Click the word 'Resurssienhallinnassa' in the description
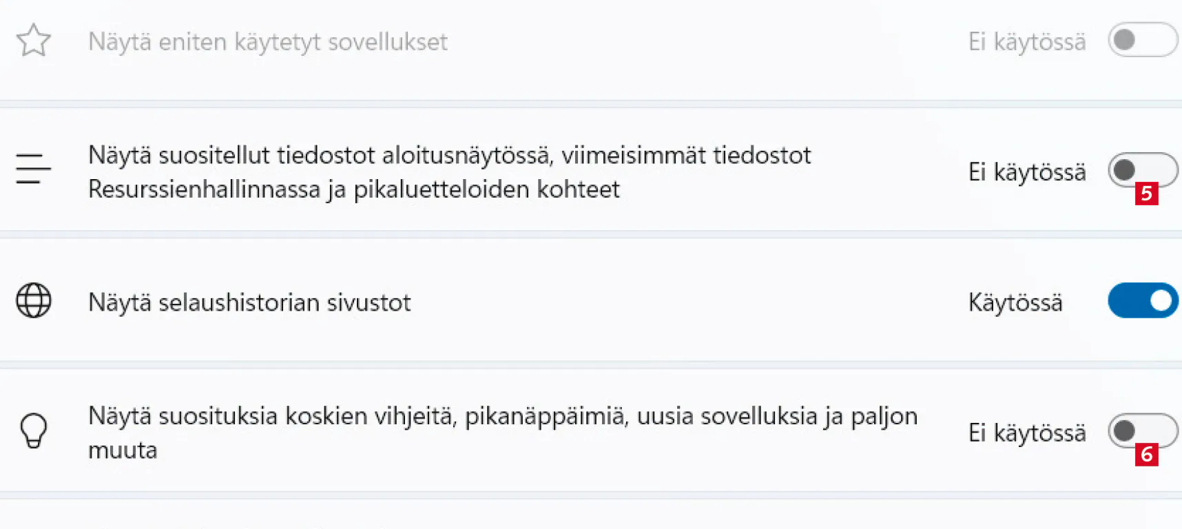This screenshot has width=1182, height=529. [204, 189]
